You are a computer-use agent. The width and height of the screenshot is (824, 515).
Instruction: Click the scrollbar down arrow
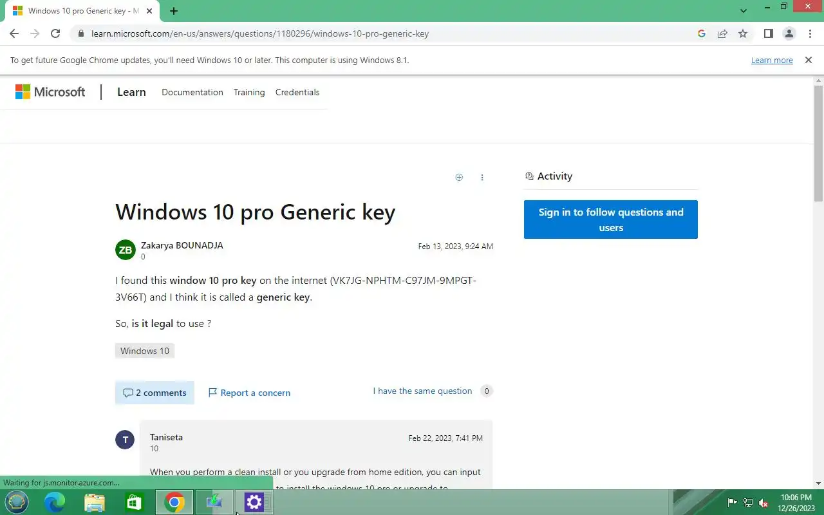818,483
